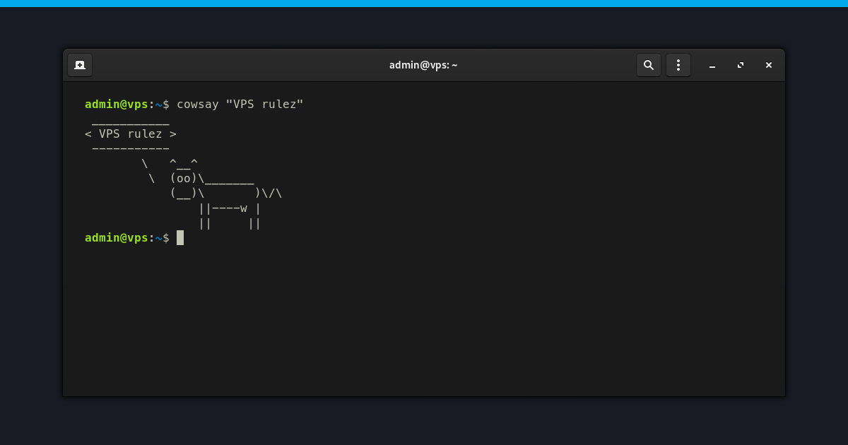This screenshot has width=848, height=445.
Task: Click the blue tilde in the prompt
Action: [x=158, y=104]
